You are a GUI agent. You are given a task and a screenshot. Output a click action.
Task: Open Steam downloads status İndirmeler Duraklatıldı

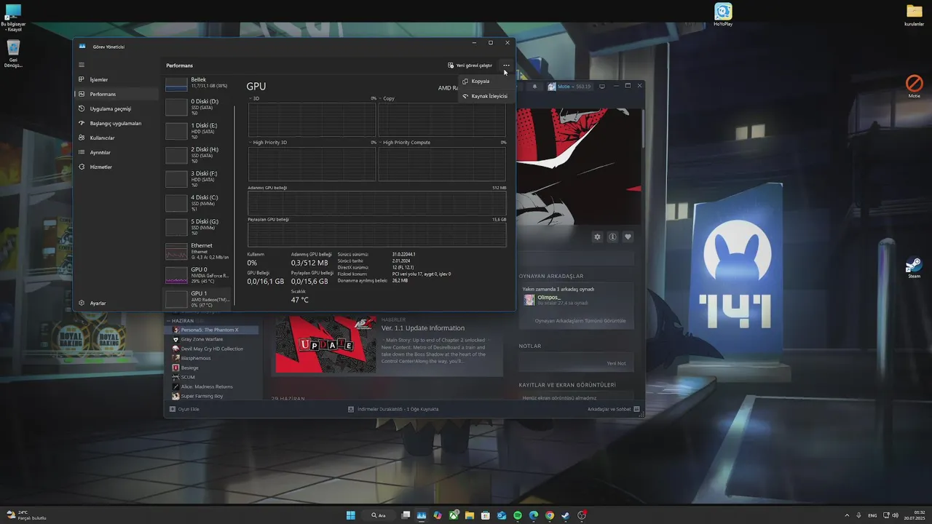point(393,409)
